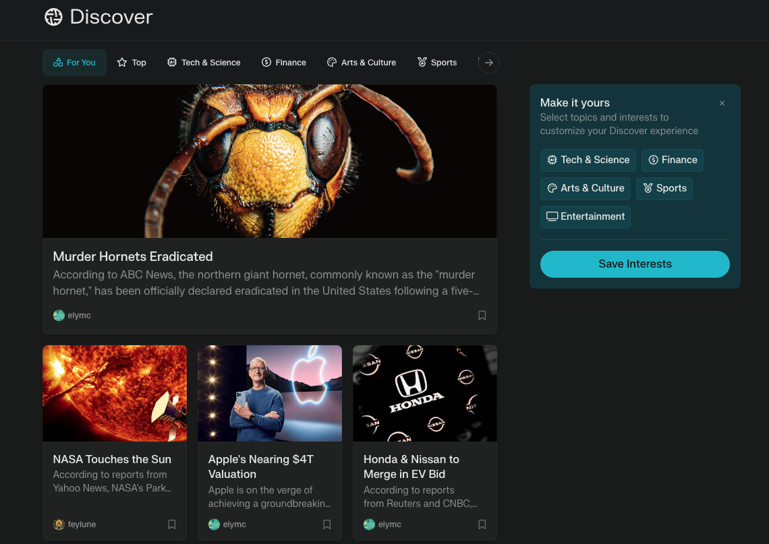The width and height of the screenshot is (769, 544).
Task: Save Apple's Nearing $4T Valuation bookmark
Action: coord(326,524)
